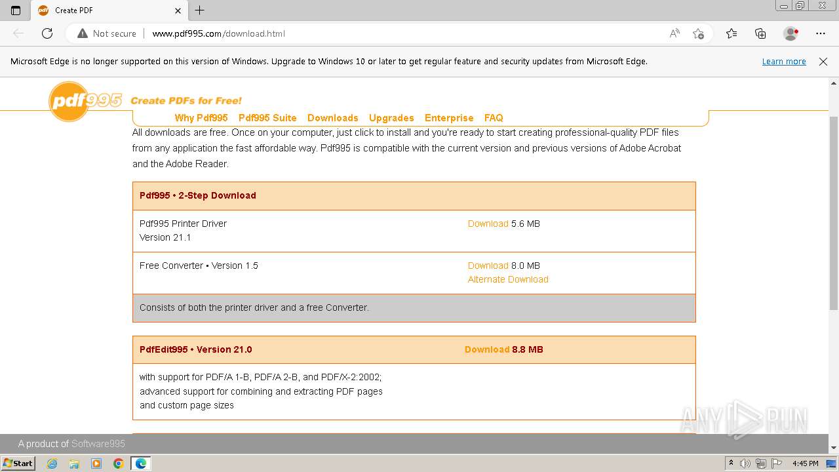This screenshot has width=839, height=472.
Task: Select Microsoft Edge taskbar icon
Action: pos(141,463)
